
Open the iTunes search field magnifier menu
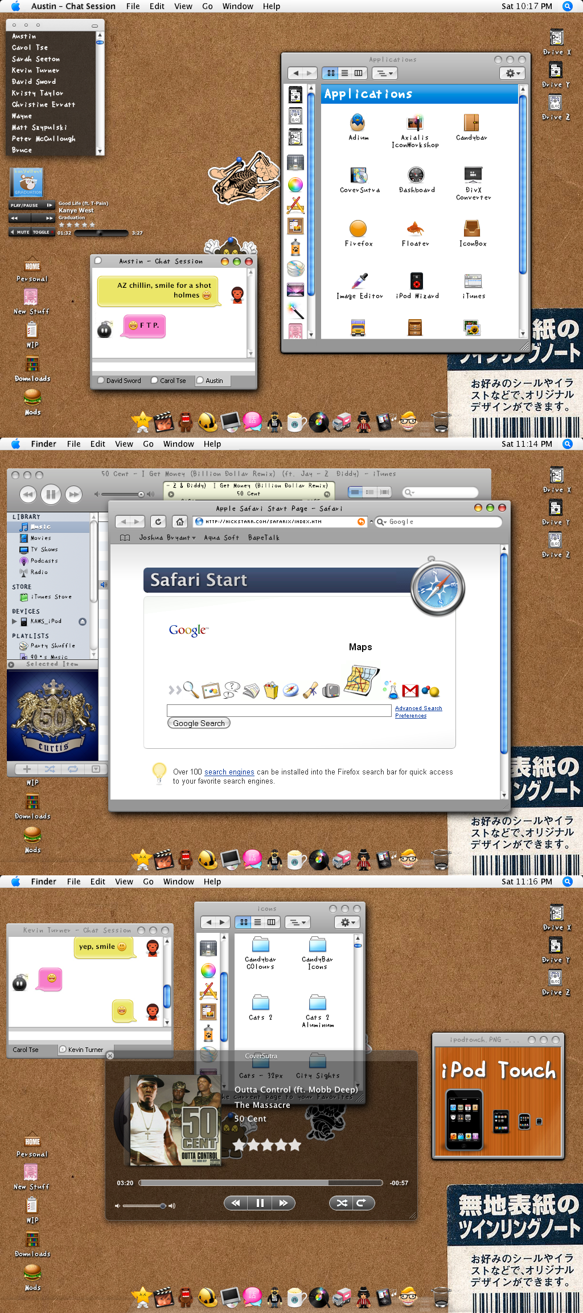[x=409, y=492]
